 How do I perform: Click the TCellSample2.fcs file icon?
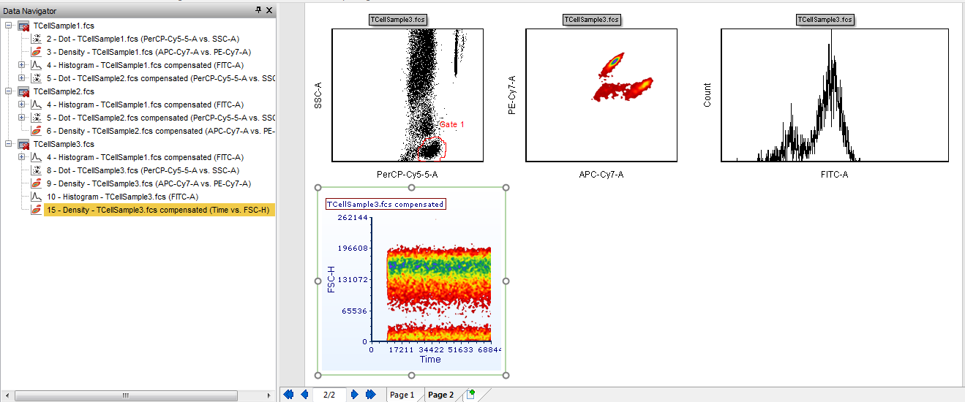pos(23,92)
